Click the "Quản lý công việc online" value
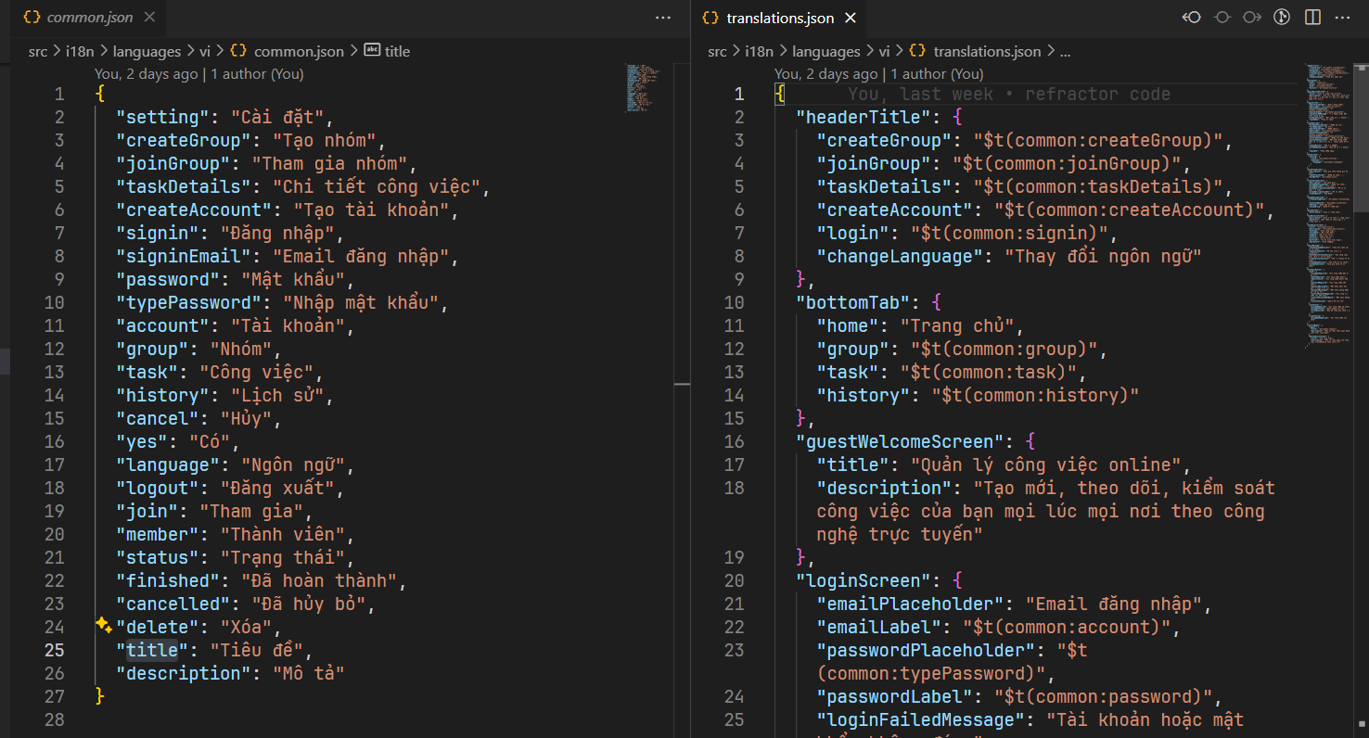1369x738 pixels. coord(1045,464)
